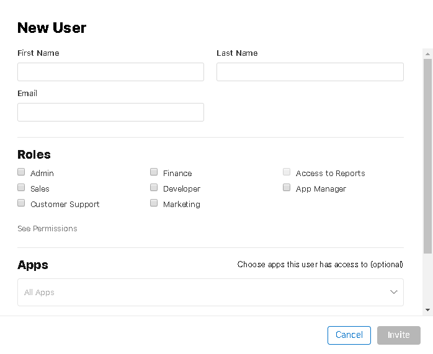Click the vertical scrollbar thumb
Viewport: 433px width, 354px height.
pos(428,156)
